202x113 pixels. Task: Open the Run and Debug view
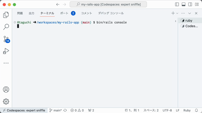tap(6, 51)
